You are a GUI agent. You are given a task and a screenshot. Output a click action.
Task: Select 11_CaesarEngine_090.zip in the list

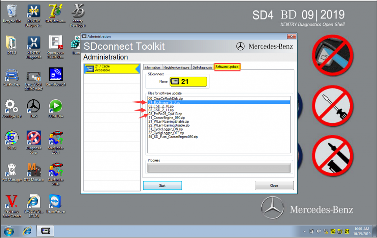tap(219, 118)
